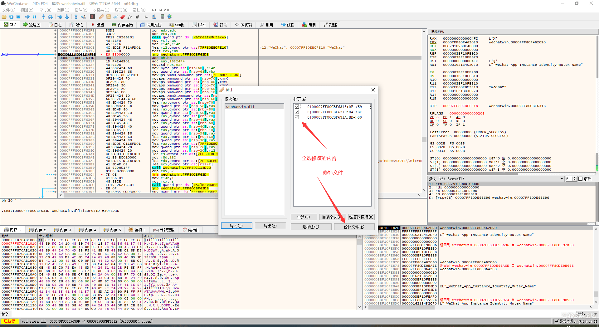This screenshot has width=599, height=327.
Task: Click the hash variables toolbar icon
Action: click(x=137, y=17)
